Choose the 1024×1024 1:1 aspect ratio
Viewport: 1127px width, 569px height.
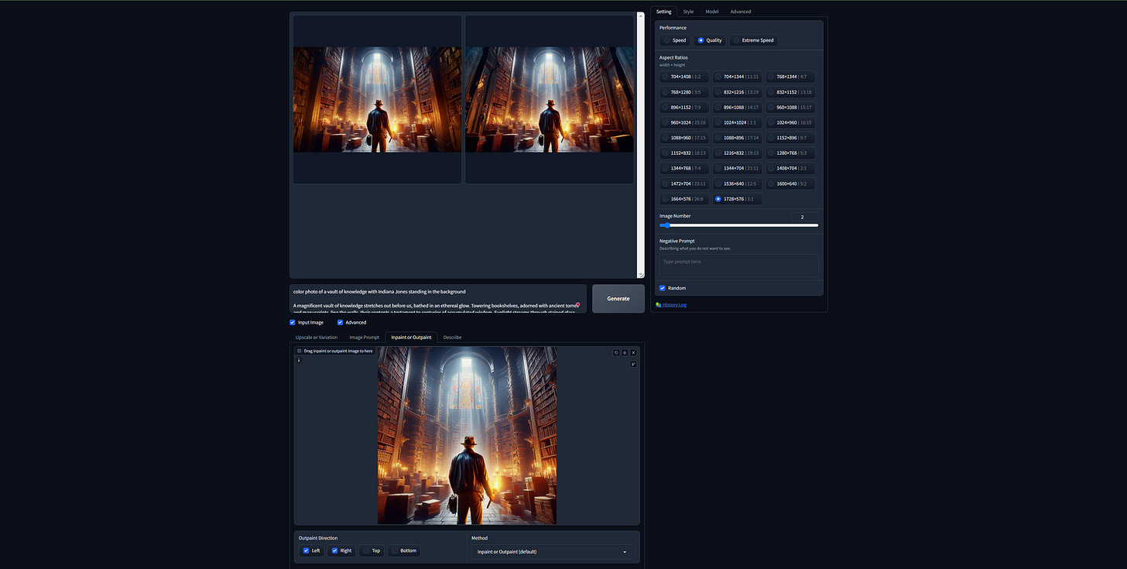(x=737, y=122)
